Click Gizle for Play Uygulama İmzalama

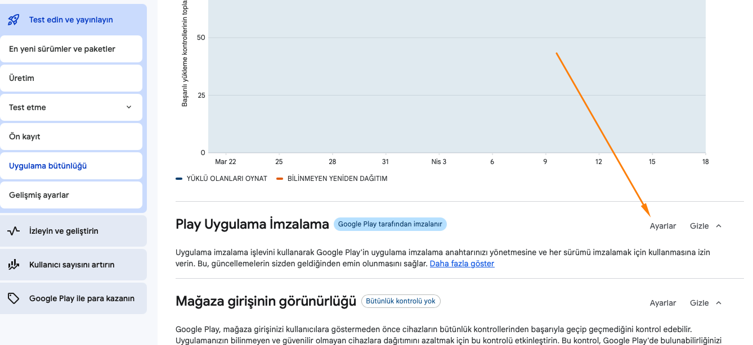pyautogui.click(x=699, y=226)
